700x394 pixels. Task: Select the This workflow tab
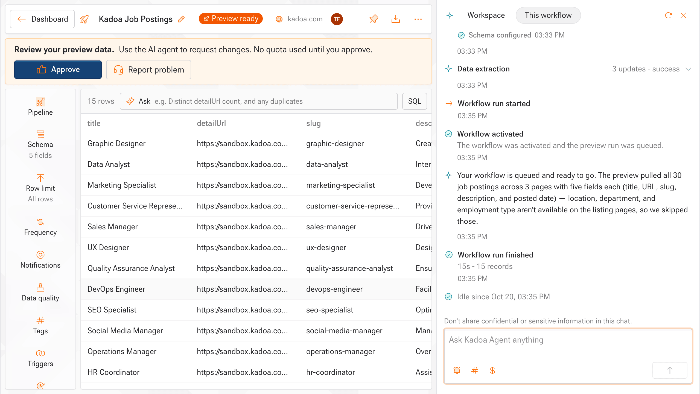548,15
